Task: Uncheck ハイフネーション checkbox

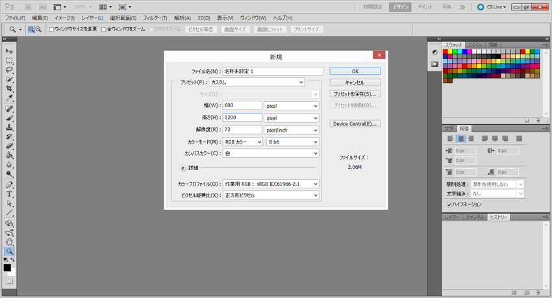Action: click(x=449, y=205)
